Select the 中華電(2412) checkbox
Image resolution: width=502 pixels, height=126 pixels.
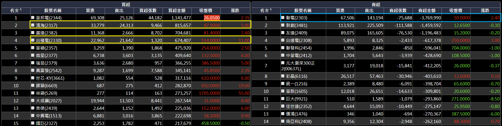(x=283, y=55)
